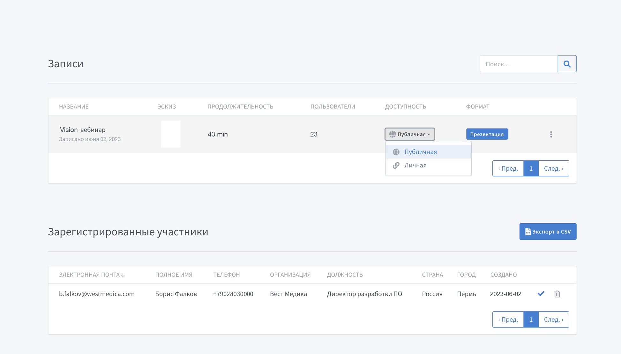Go to previous page in participants pagination
The width and height of the screenshot is (621, 354).
(x=508, y=320)
